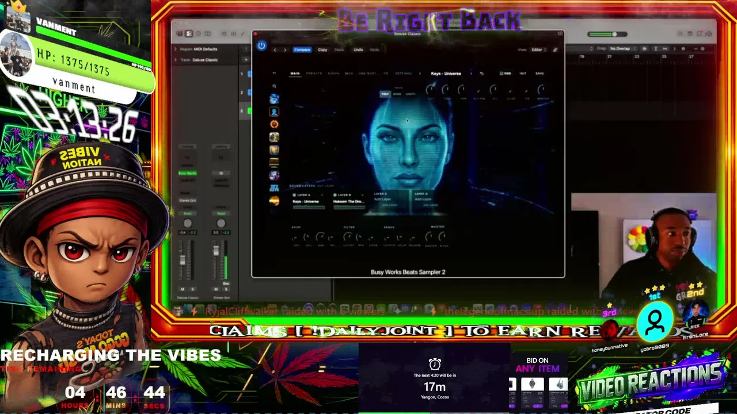Switch to the SYNTH tab

tap(333, 74)
